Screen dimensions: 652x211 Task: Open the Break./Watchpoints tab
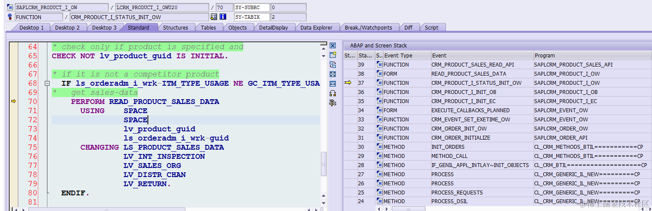[x=368, y=27]
